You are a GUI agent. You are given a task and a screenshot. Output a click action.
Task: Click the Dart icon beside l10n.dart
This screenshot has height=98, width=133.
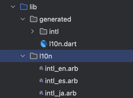click(x=43, y=44)
